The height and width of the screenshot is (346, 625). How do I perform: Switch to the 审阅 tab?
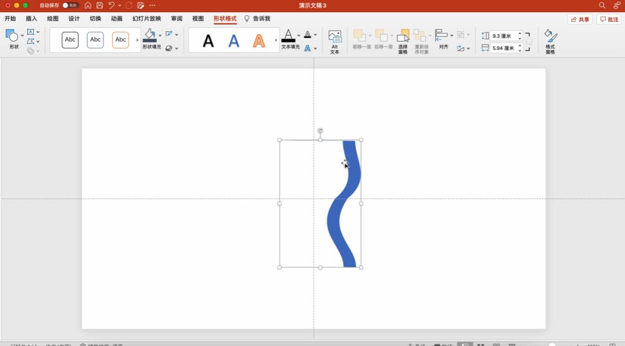pyautogui.click(x=177, y=19)
